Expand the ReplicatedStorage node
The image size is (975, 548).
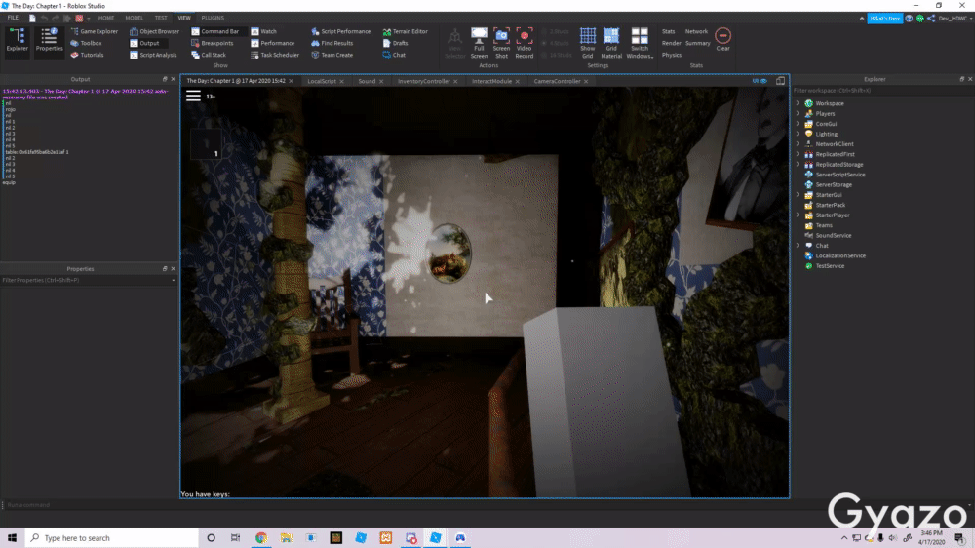(798, 164)
